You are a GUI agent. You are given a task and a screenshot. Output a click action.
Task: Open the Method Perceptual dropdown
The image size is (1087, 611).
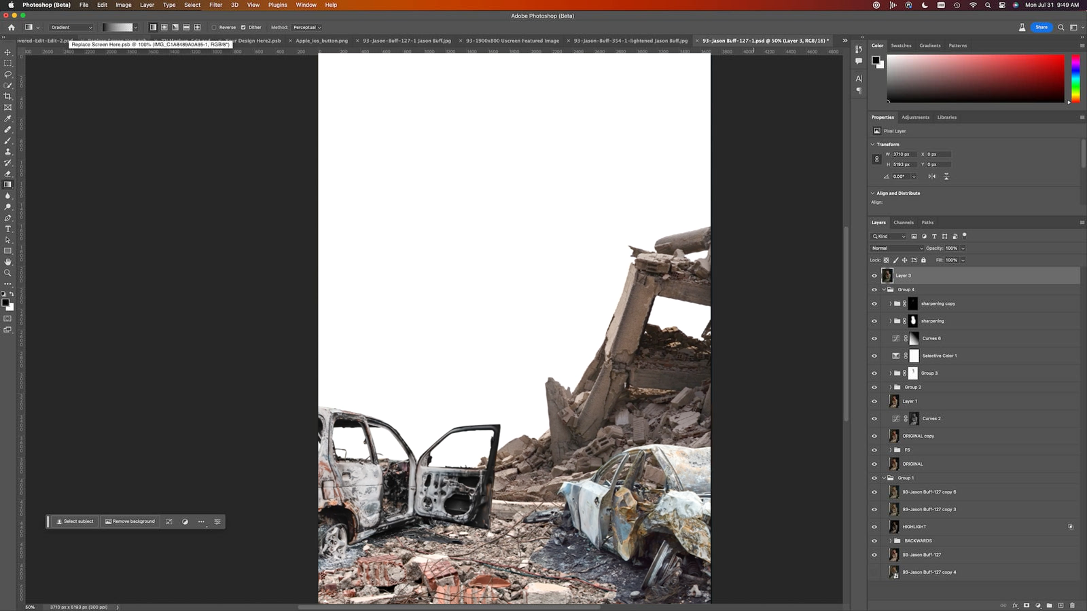(306, 28)
